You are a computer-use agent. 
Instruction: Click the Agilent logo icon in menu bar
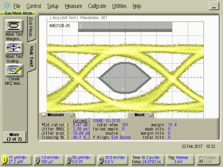pos(6,6)
